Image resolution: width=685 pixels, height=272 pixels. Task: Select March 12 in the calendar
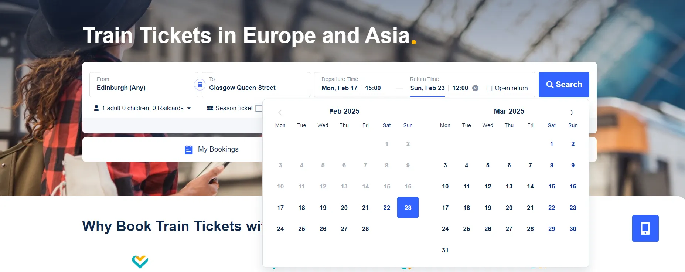pos(488,186)
